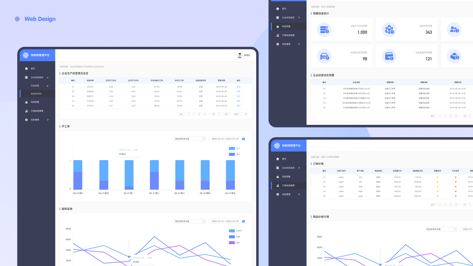The image size is (473, 266).
Task: Expand 企业动态监控 arrow in top-right window sidebar
Action: pos(299,17)
